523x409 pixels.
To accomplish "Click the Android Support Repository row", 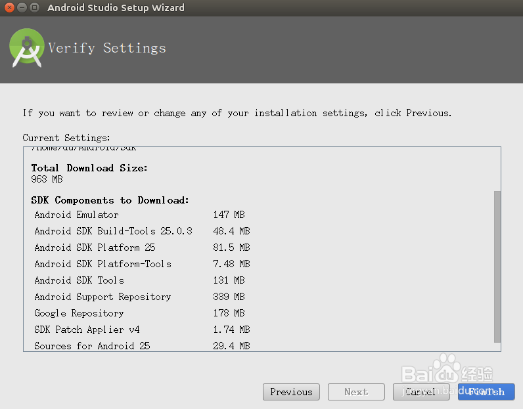I will point(102,297).
